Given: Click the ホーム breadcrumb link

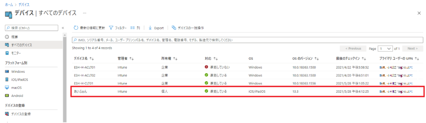Looking at the screenshot, I should tap(9, 5).
